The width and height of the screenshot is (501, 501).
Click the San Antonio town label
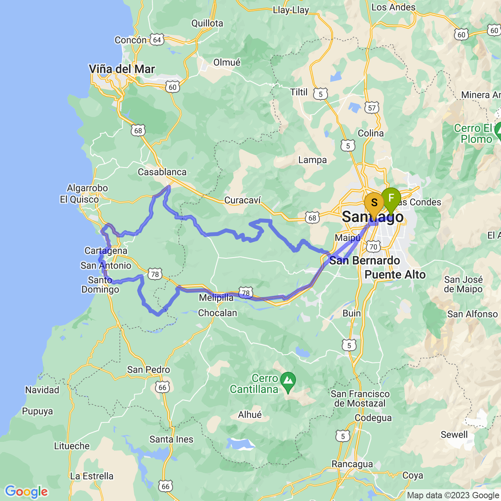point(106,266)
